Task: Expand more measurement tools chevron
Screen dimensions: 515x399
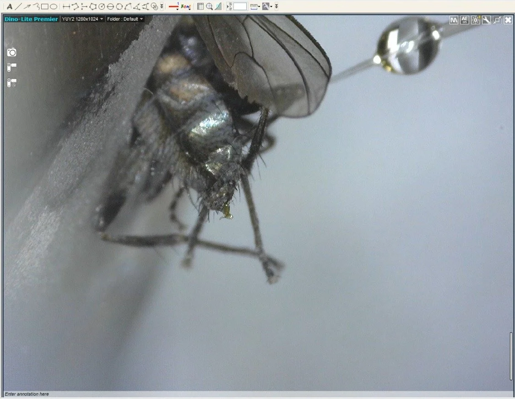Action: (162, 6)
